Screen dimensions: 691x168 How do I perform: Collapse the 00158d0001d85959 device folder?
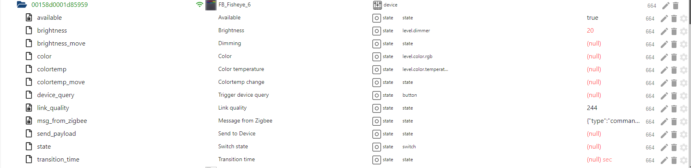pos(22,5)
